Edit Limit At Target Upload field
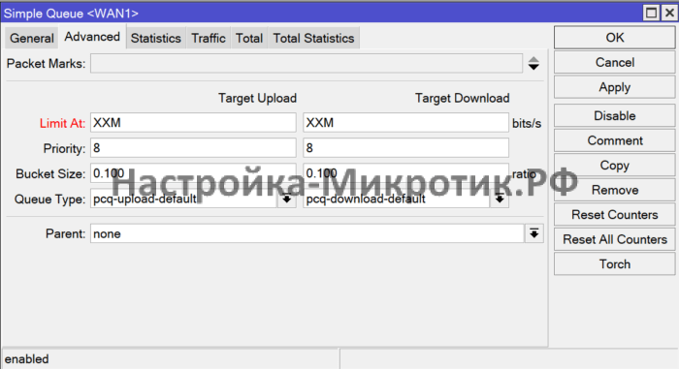Screen dimensions: 679x369 click(193, 123)
